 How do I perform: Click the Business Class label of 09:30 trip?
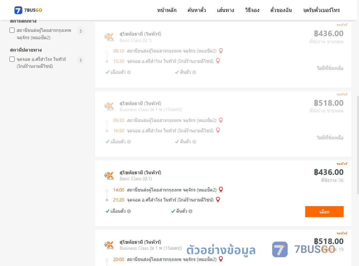pos(151,110)
